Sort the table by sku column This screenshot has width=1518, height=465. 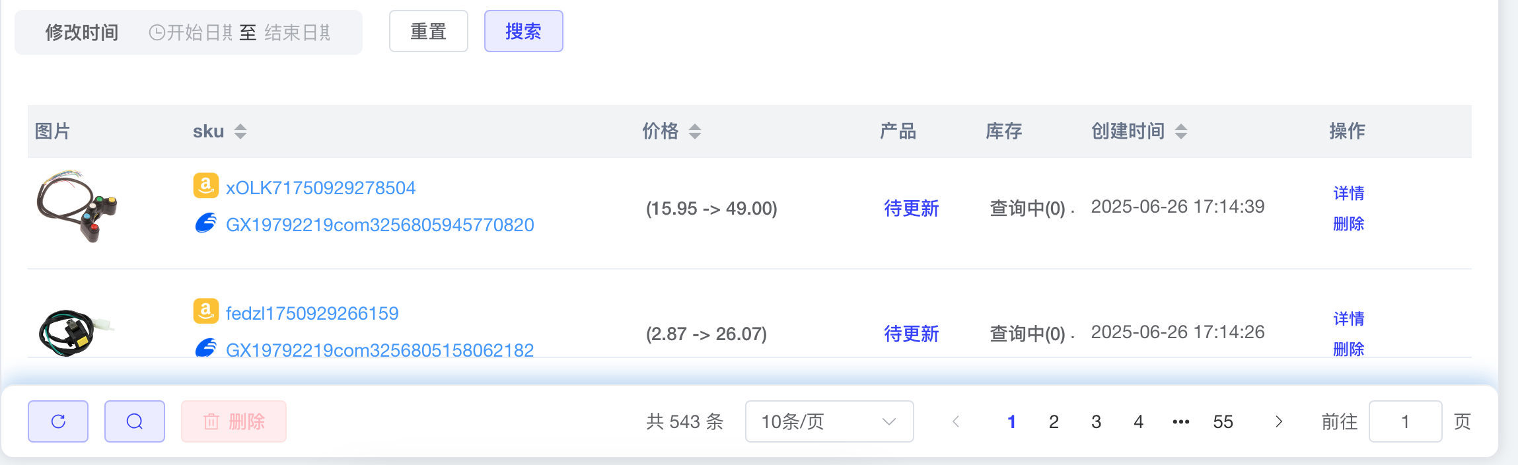click(x=240, y=131)
